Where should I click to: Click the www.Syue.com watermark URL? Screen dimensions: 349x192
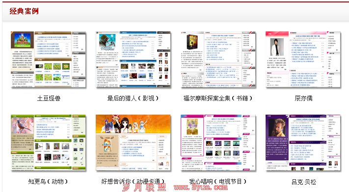point(201,187)
